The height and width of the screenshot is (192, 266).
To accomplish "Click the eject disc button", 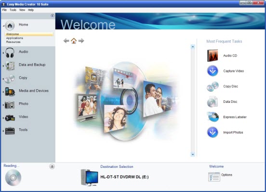I will click(52, 166).
